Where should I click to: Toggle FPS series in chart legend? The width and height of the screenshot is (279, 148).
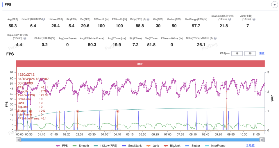62,146
